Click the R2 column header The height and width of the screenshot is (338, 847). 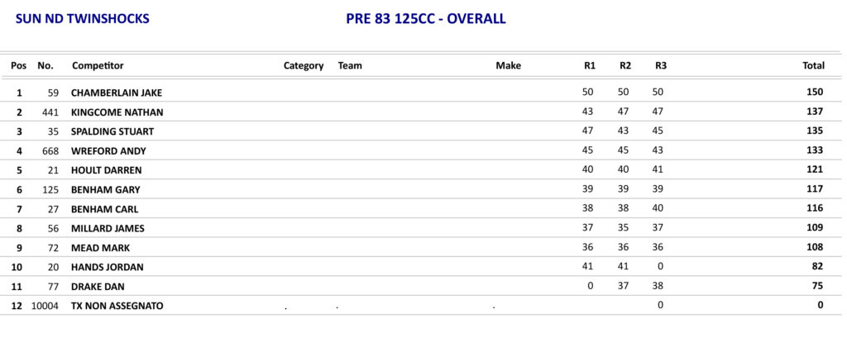[625, 65]
